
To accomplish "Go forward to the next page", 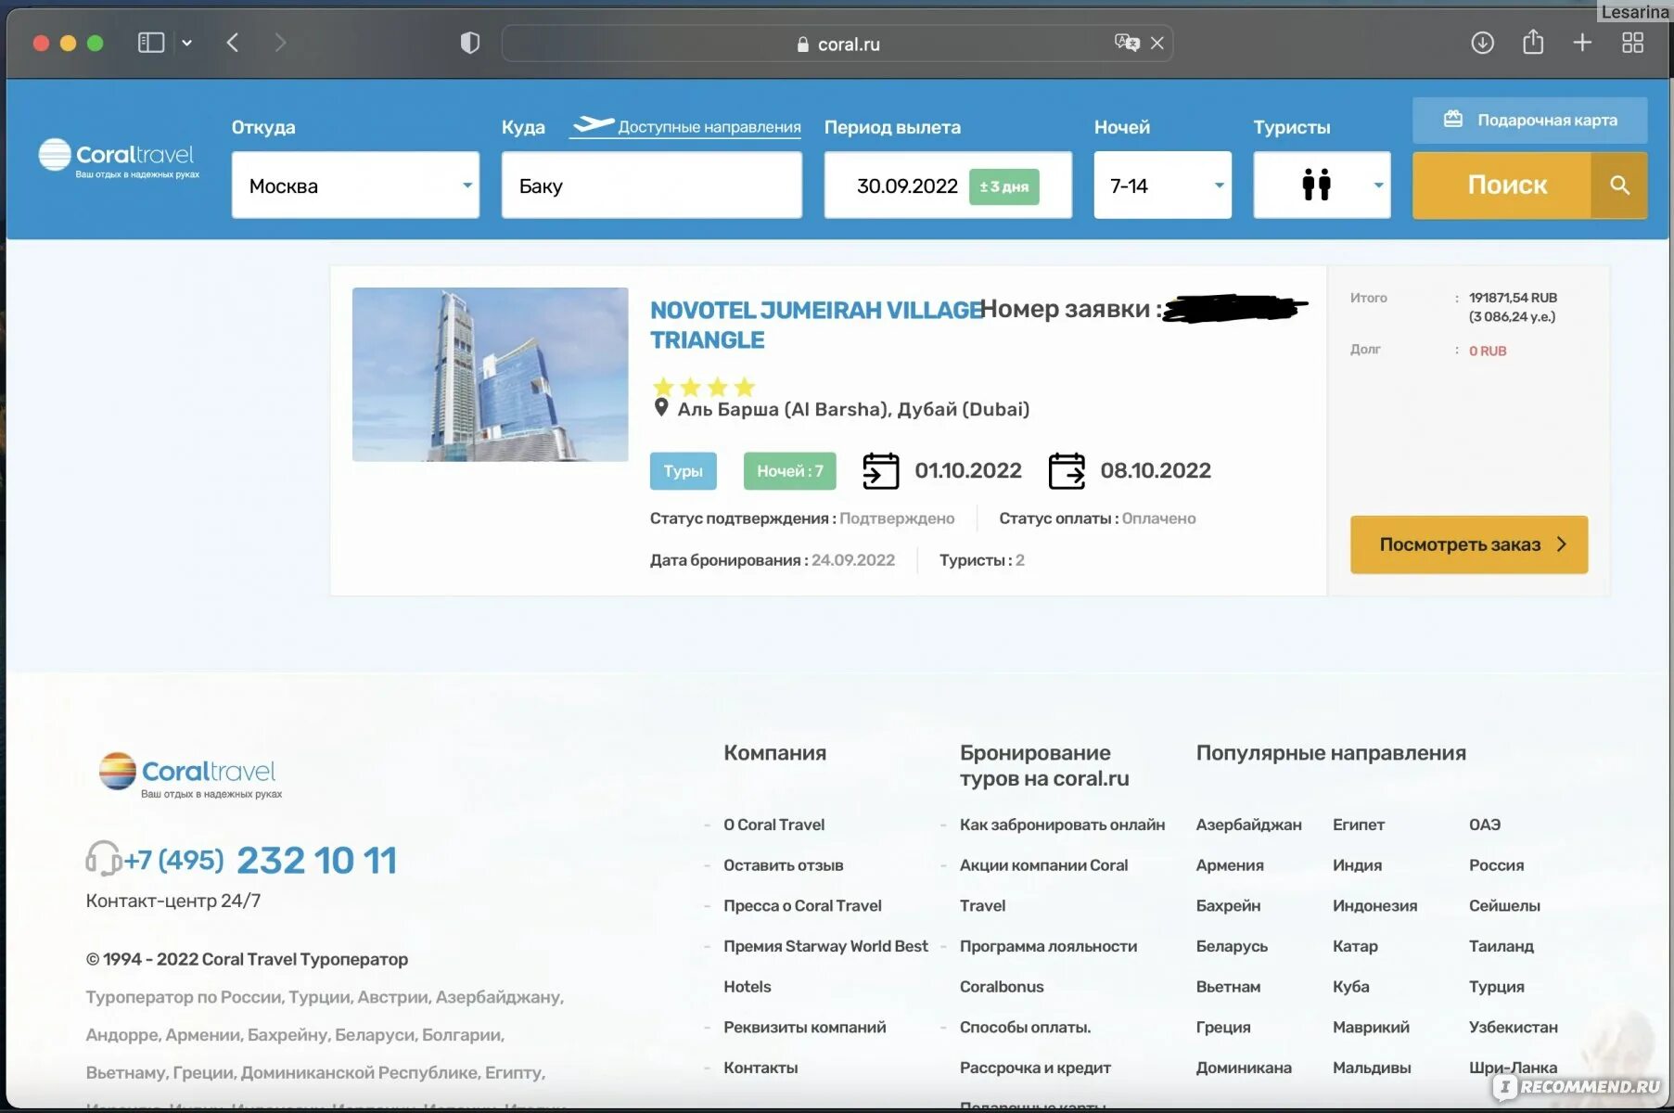I will point(280,43).
